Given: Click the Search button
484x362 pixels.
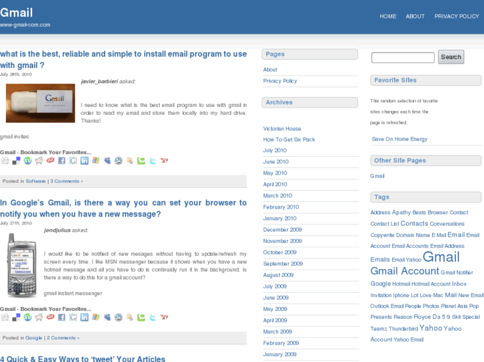Looking at the screenshot, I should pyautogui.click(x=451, y=57).
